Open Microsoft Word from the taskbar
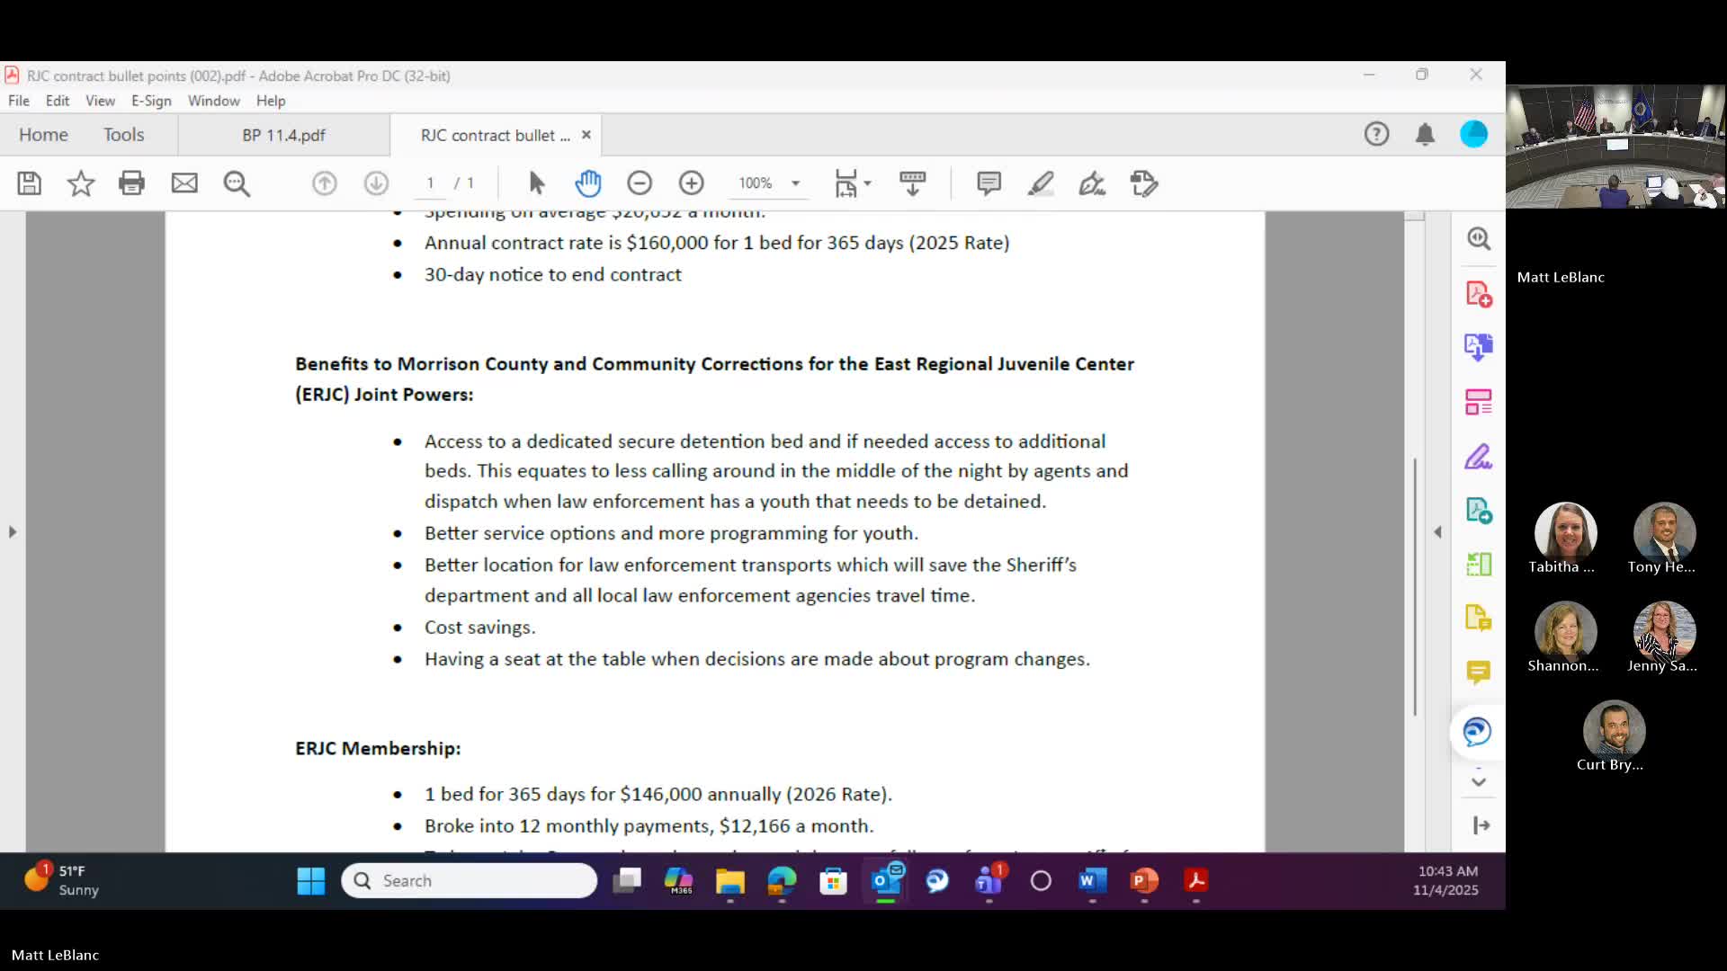Screen dimensions: 1727x971 1092,881
